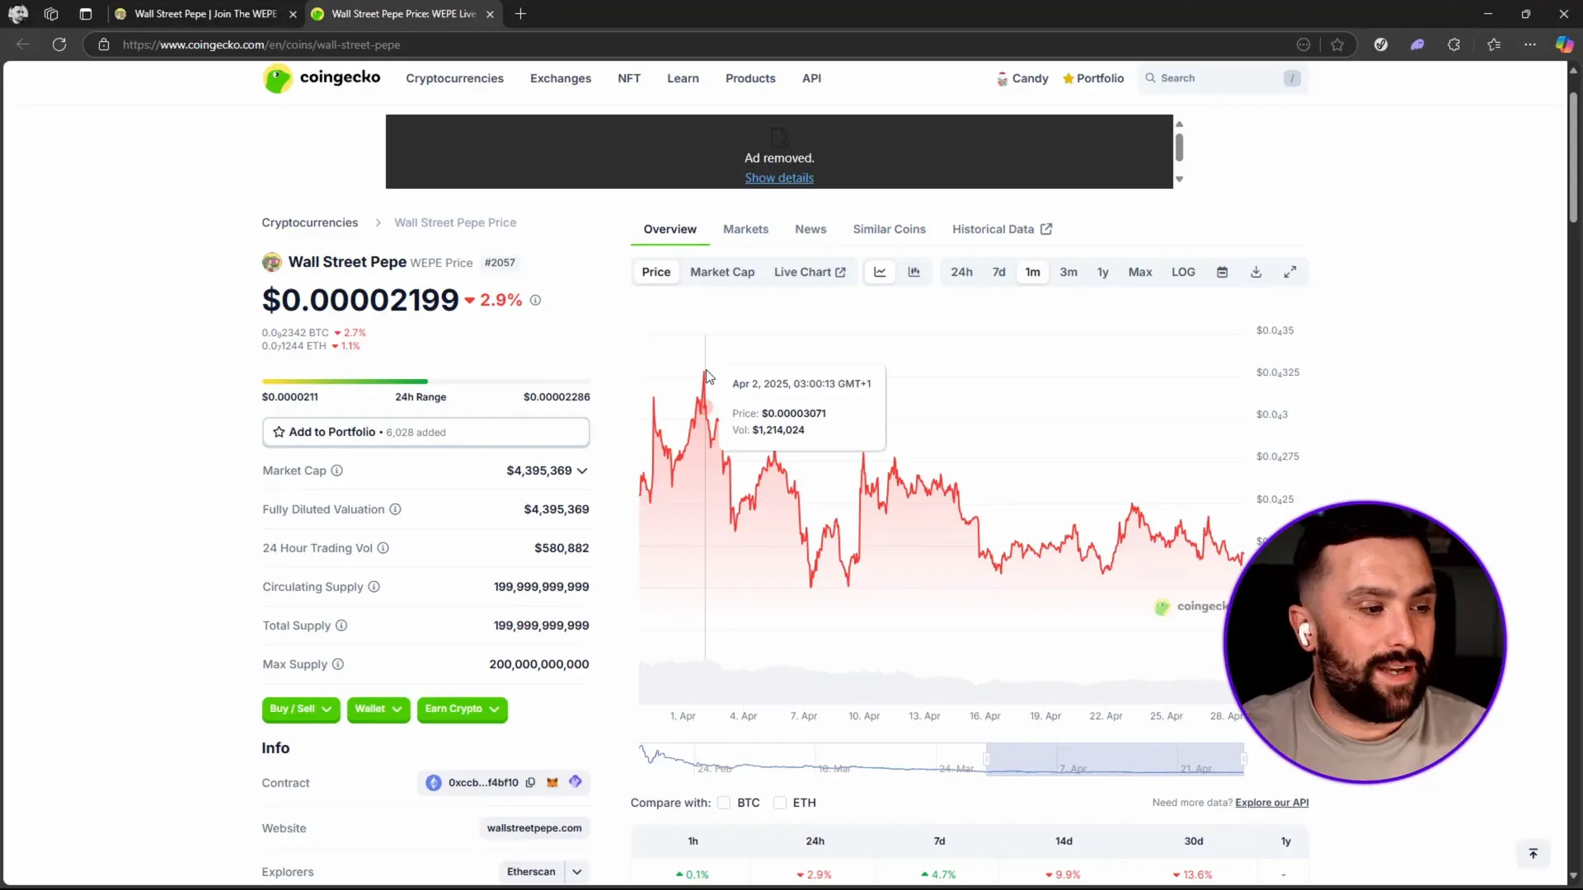The image size is (1583, 890).
Task: Switch to Wall Street Pepe Join tab
Action: tap(206, 14)
